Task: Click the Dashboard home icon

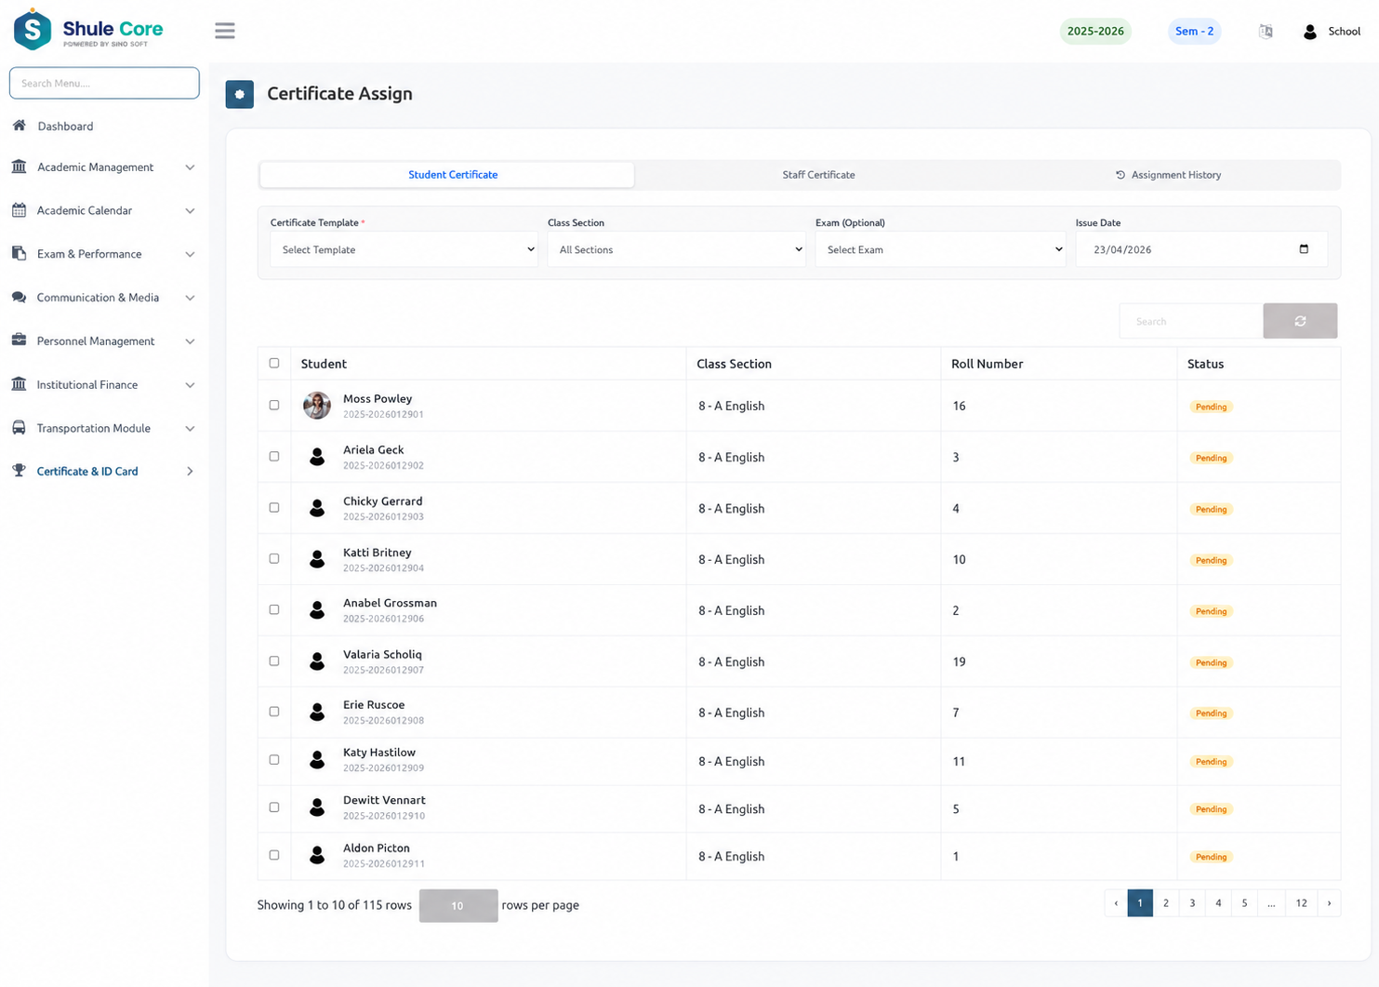Action: pos(19,126)
